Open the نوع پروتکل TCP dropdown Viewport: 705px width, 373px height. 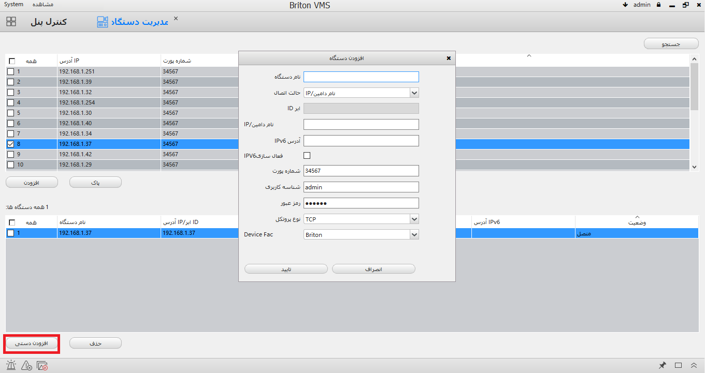[361, 219]
